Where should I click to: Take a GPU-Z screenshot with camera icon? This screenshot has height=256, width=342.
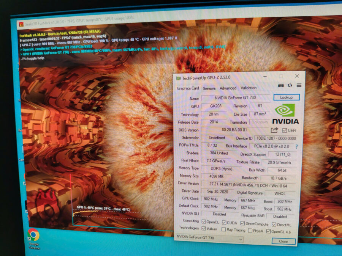[281, 85]
